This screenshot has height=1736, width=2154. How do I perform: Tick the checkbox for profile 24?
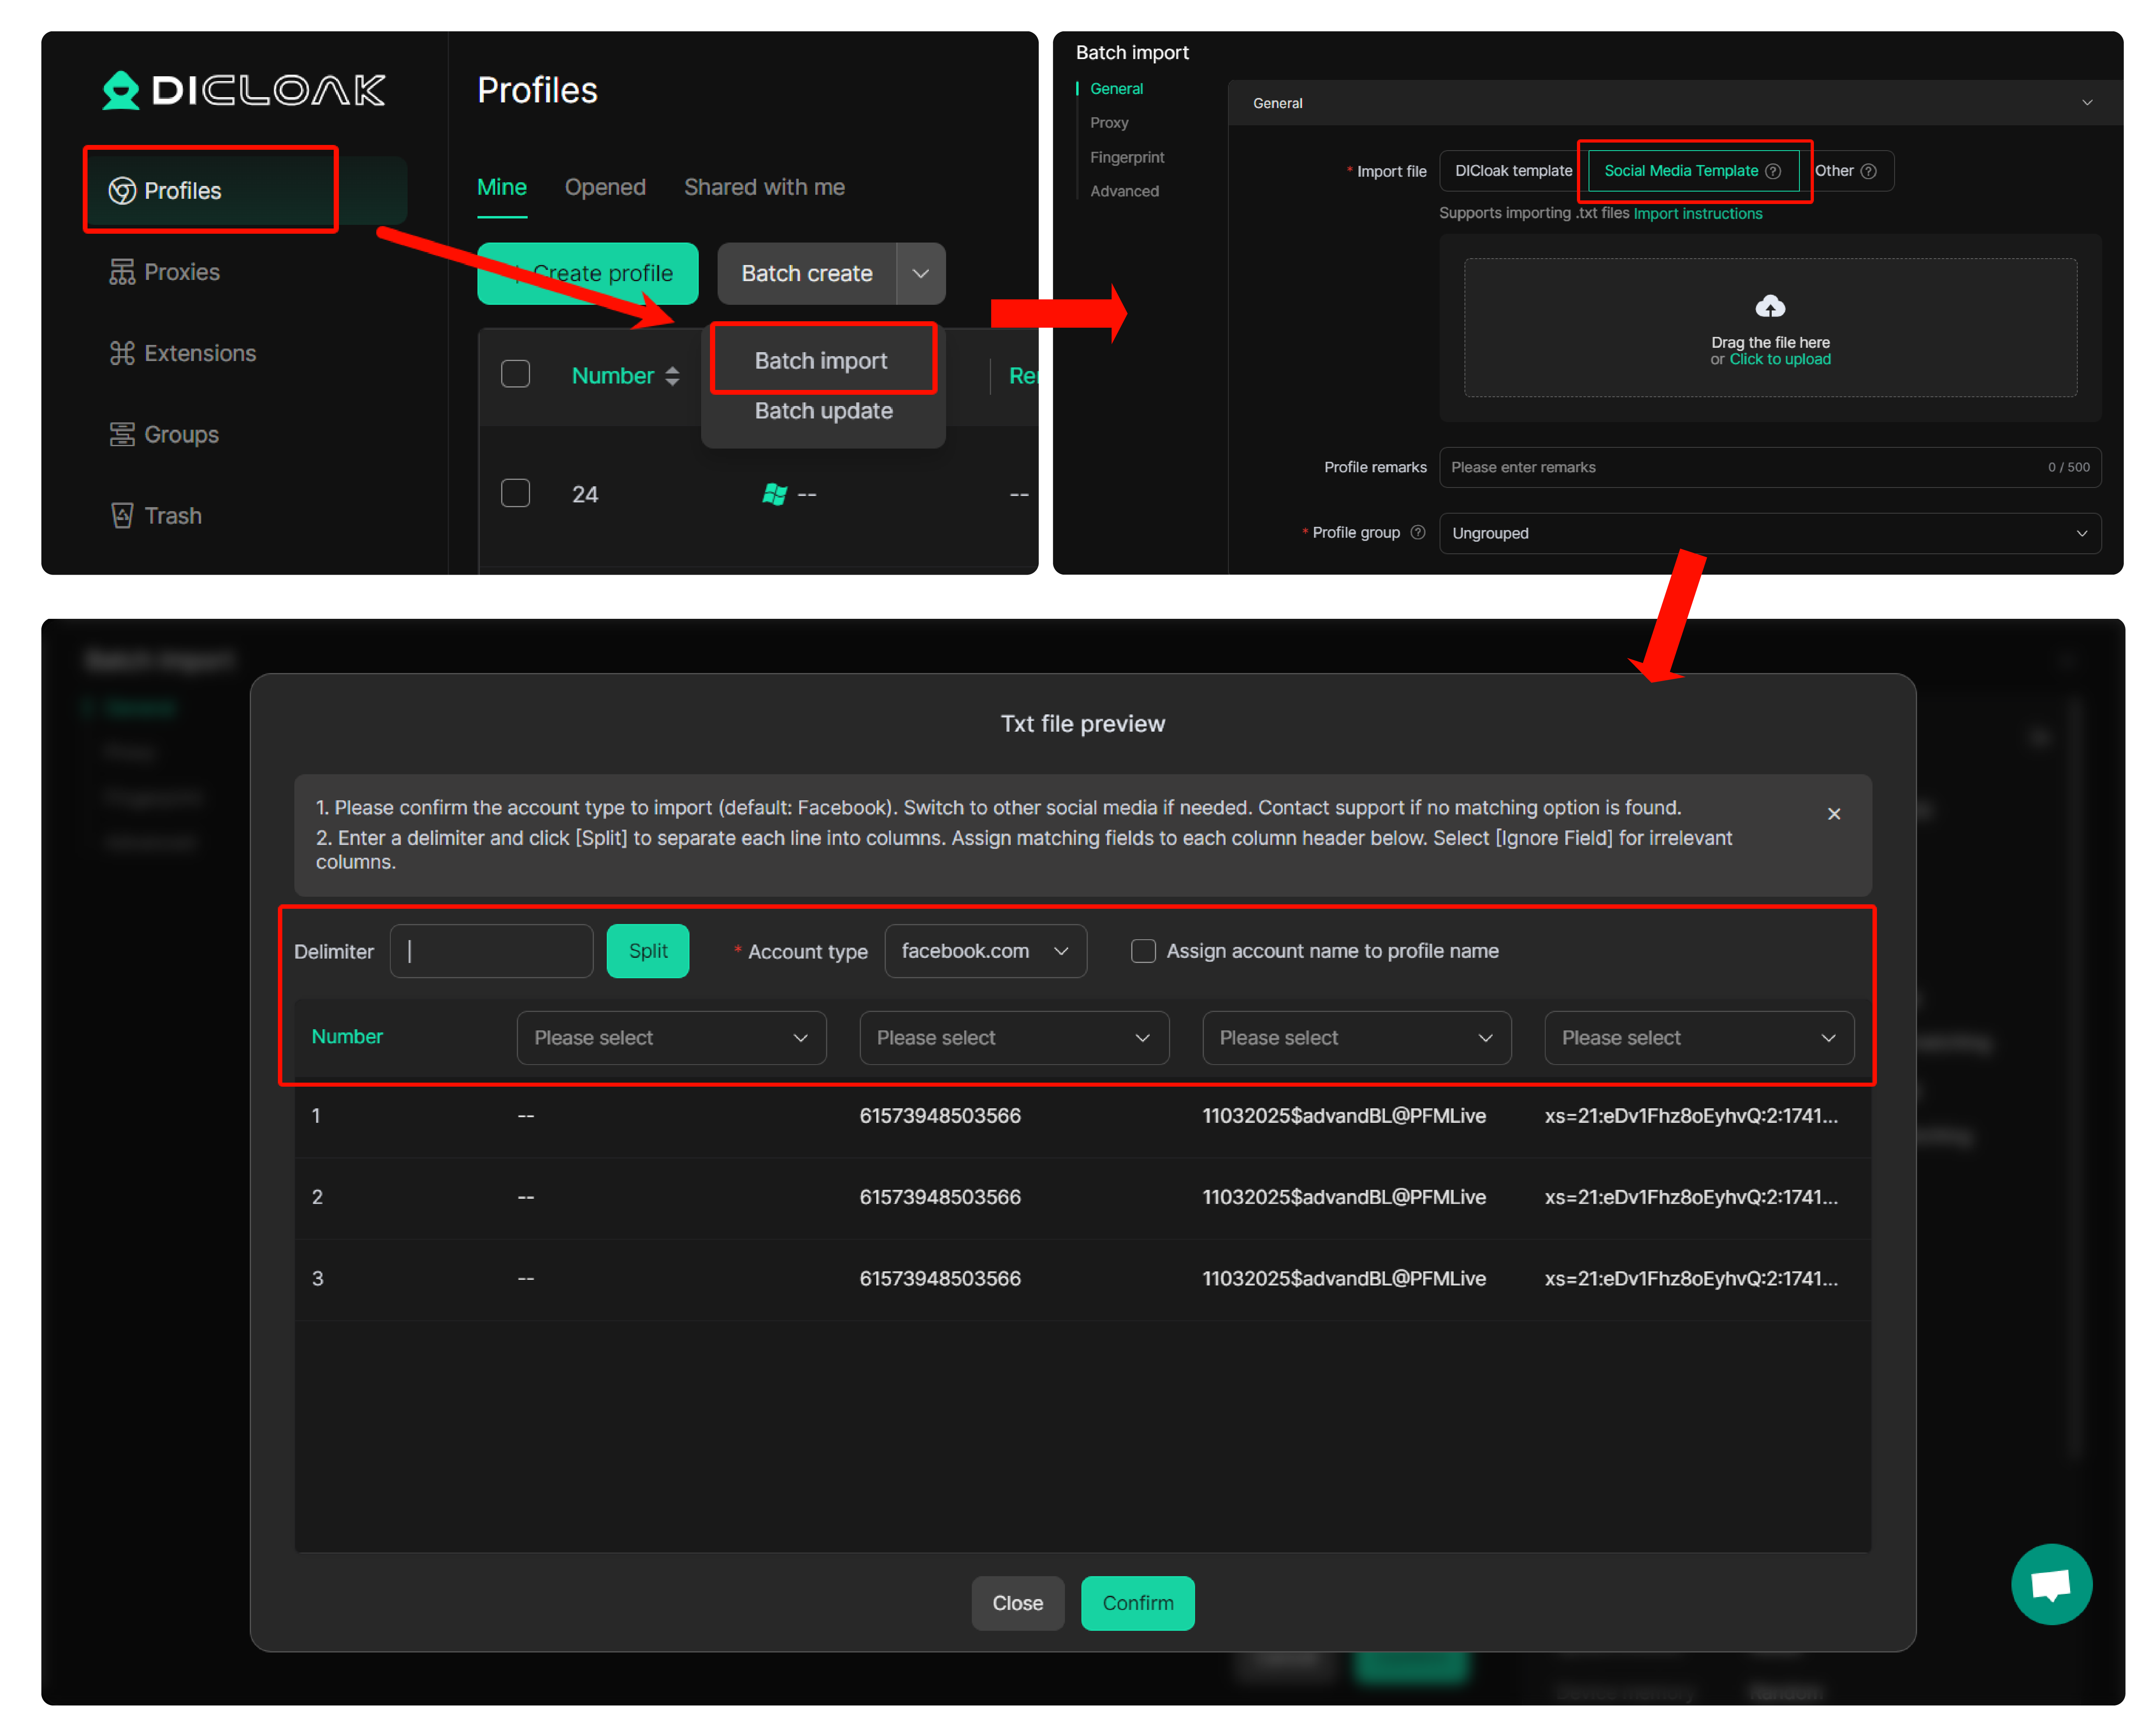coord(515,493)
